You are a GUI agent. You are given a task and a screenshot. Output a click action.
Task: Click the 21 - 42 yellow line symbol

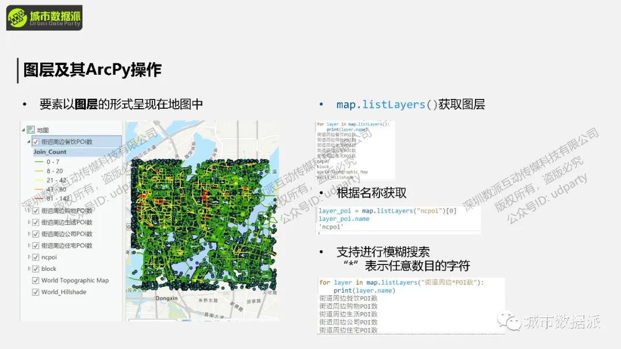(39, 180)
